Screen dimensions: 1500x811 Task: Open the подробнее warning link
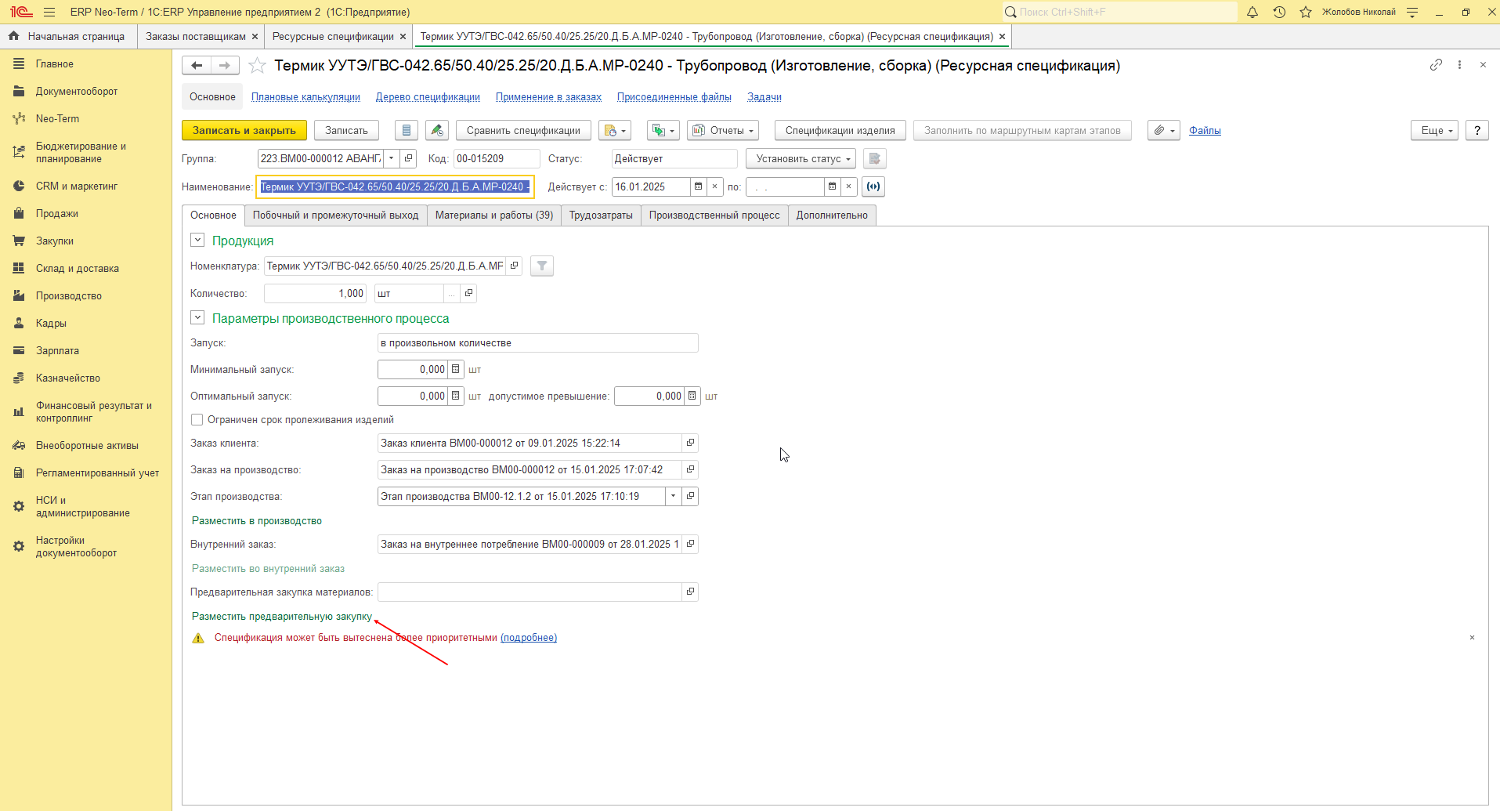529,638
